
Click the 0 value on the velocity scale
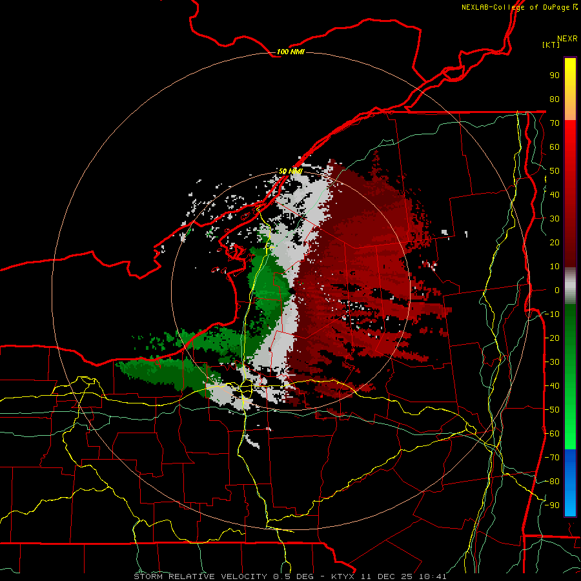coord(557,290)
